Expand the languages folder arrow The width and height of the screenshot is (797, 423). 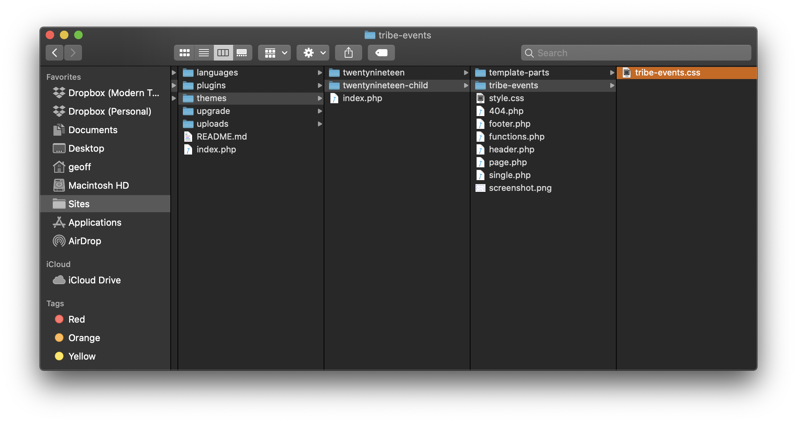(x=320, y=73)
